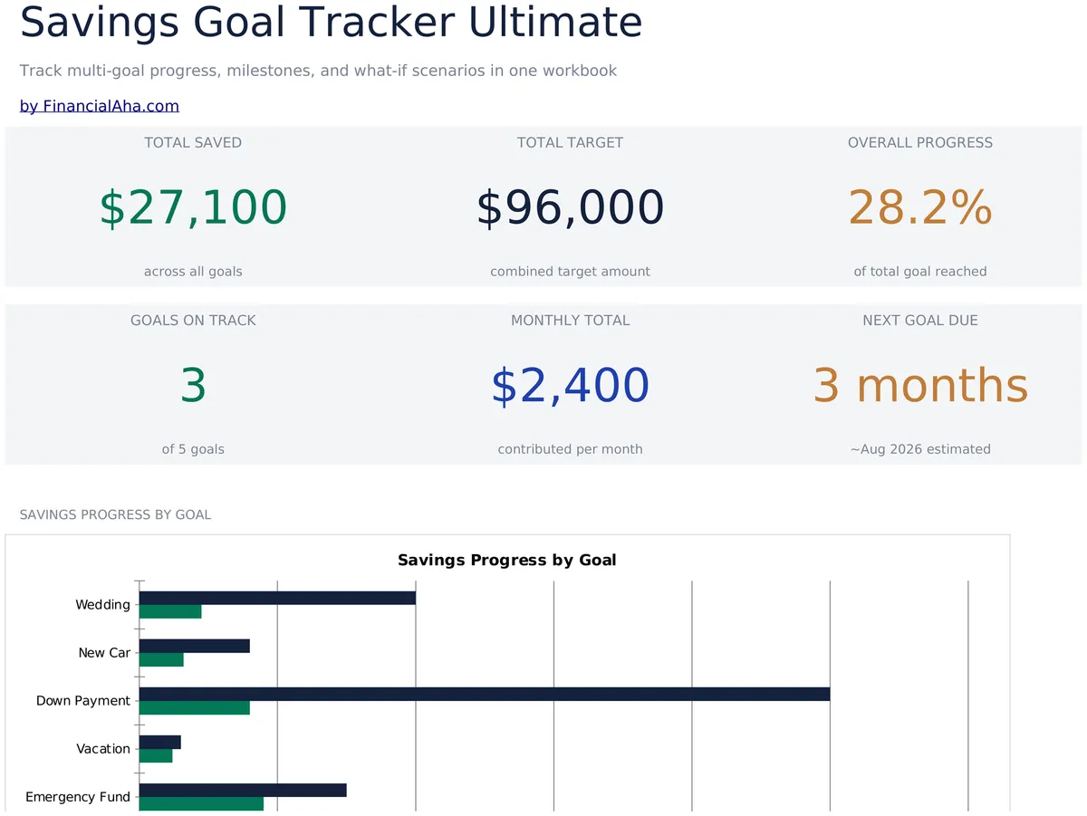This screenshot has height=816, width=1087.
Task: Select the Vacation navy target bar
Action: (160, 742)
